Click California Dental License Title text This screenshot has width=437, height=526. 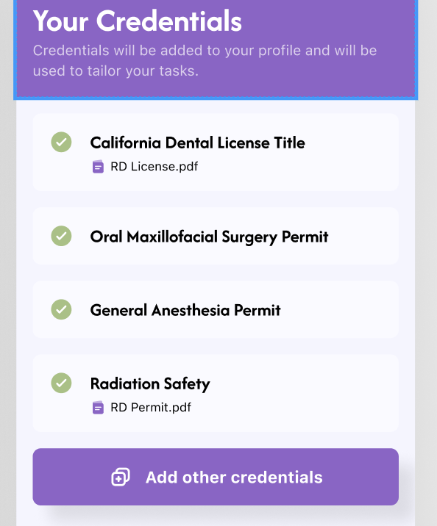[197, 143]
